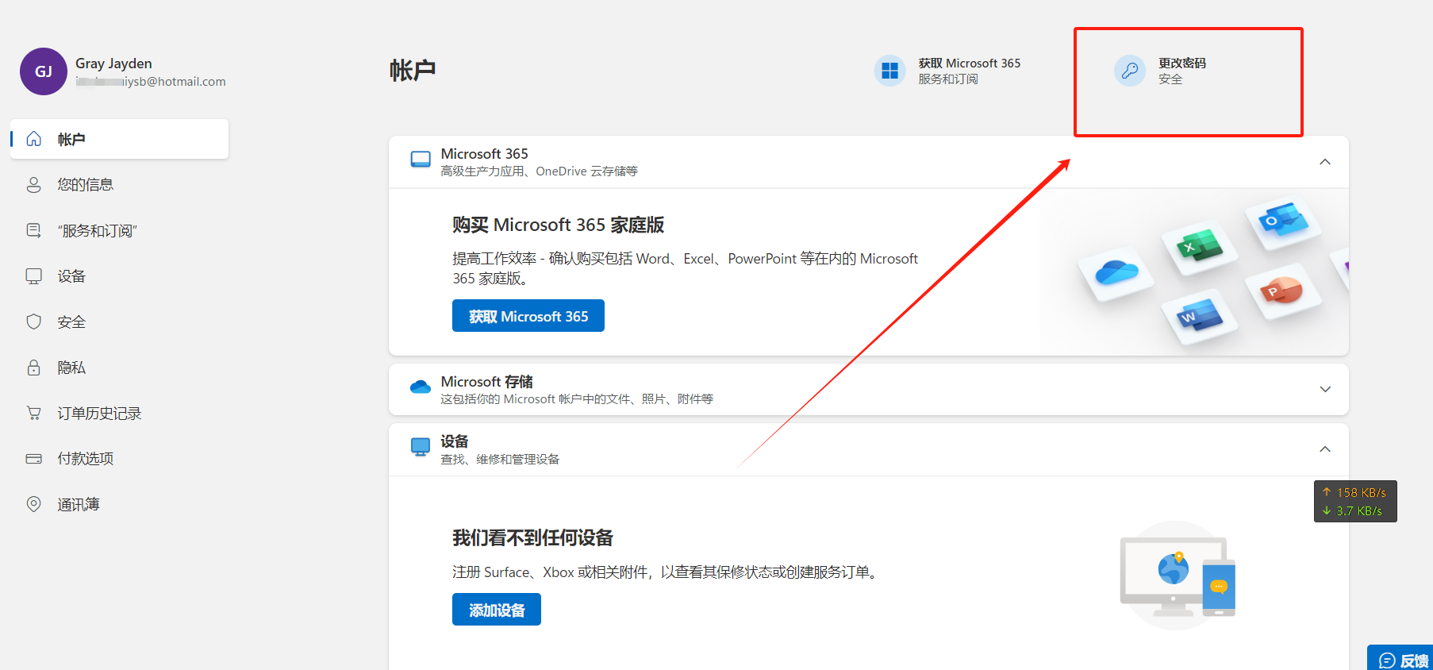
Task: Click the 高级生产力应用、OneDrive 云存储等 subtitle
Action: [x=539, y=171]
